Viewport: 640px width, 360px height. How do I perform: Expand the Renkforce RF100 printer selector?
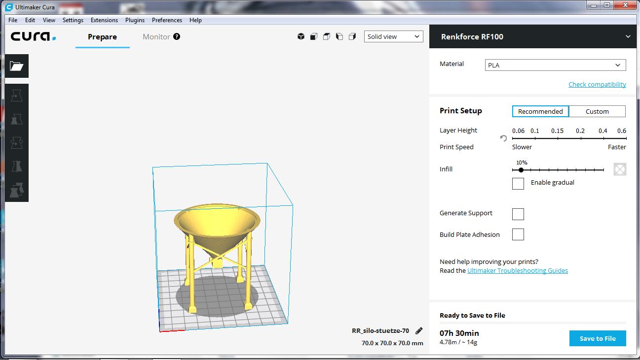pyautogui.click(x=628, y=37)
